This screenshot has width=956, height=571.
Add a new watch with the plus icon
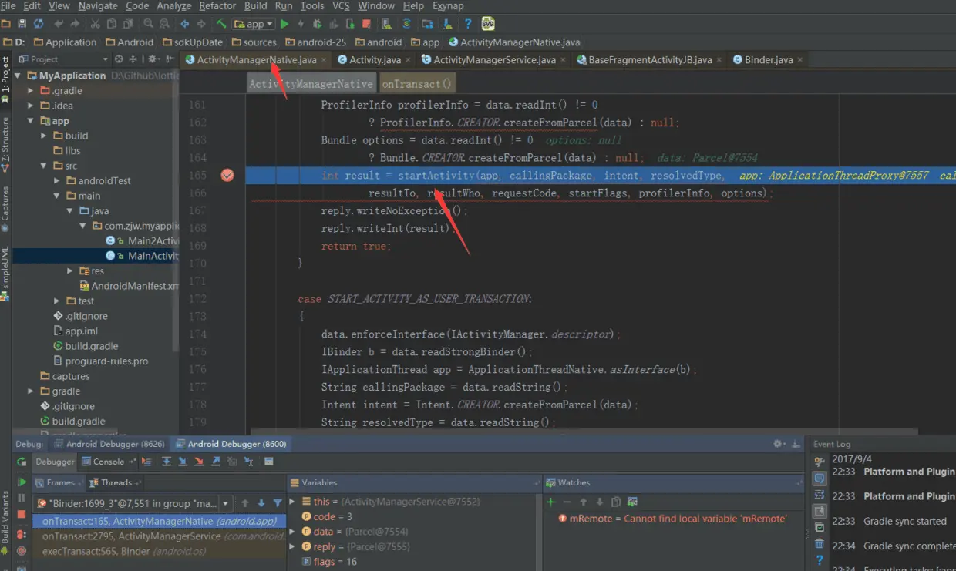[550, 502]
